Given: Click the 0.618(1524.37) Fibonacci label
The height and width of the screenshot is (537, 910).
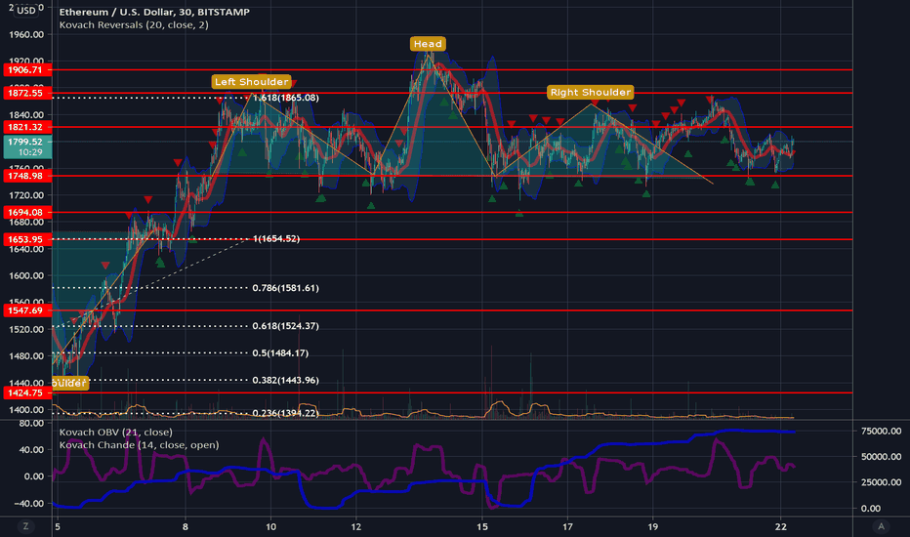Looking at the screenshot, I should coord(285,326).
